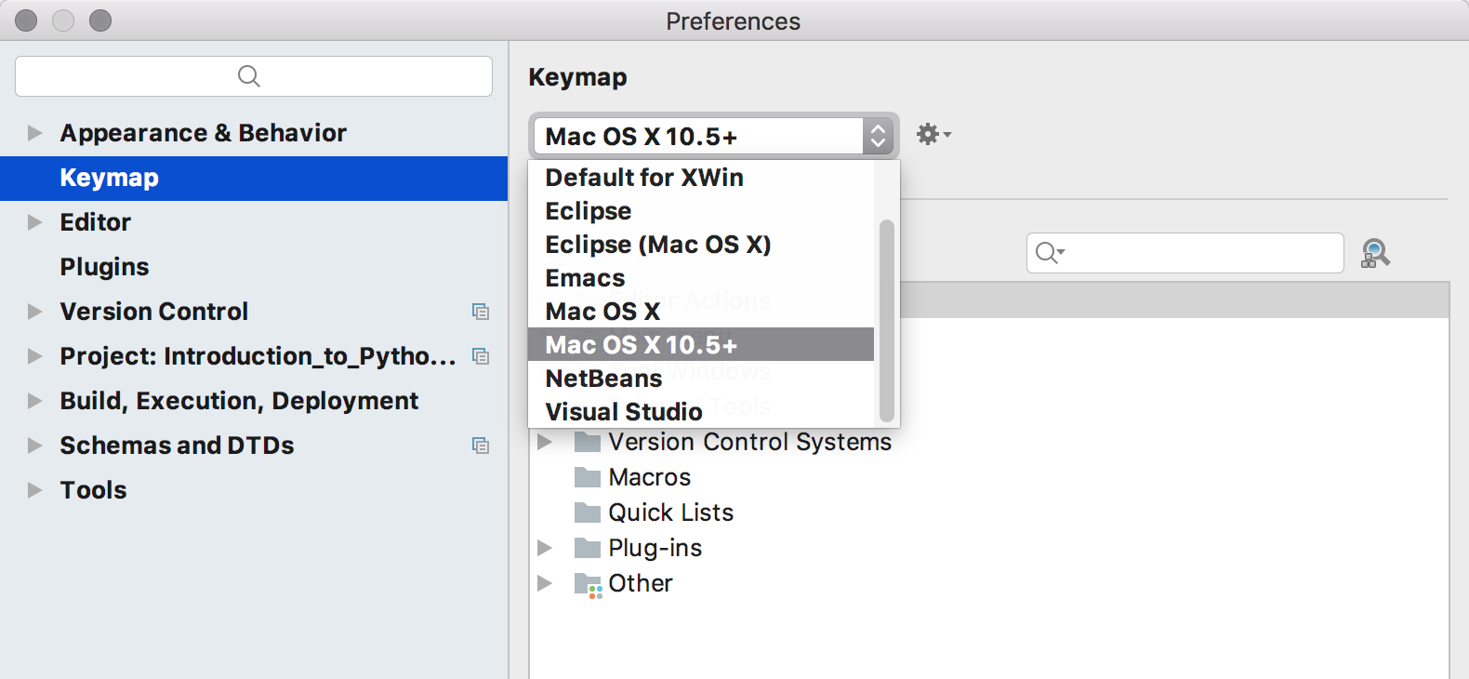Expand the Plug-ins folder in tree
The height and width of the screenshot is (679, 1469).
546,549
